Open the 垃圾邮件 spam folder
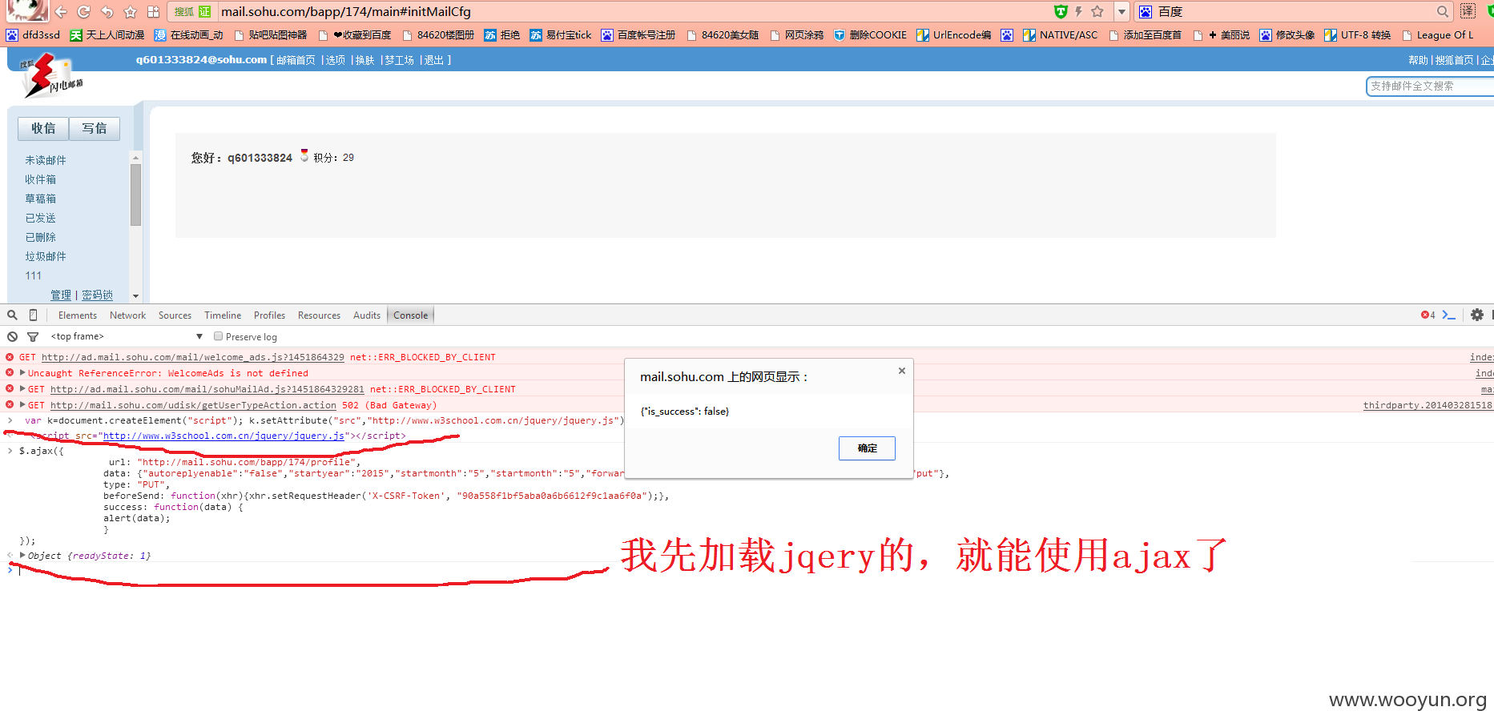This screenshot has width=1494, height=723. pyautogui.click(x=46, y=256)
